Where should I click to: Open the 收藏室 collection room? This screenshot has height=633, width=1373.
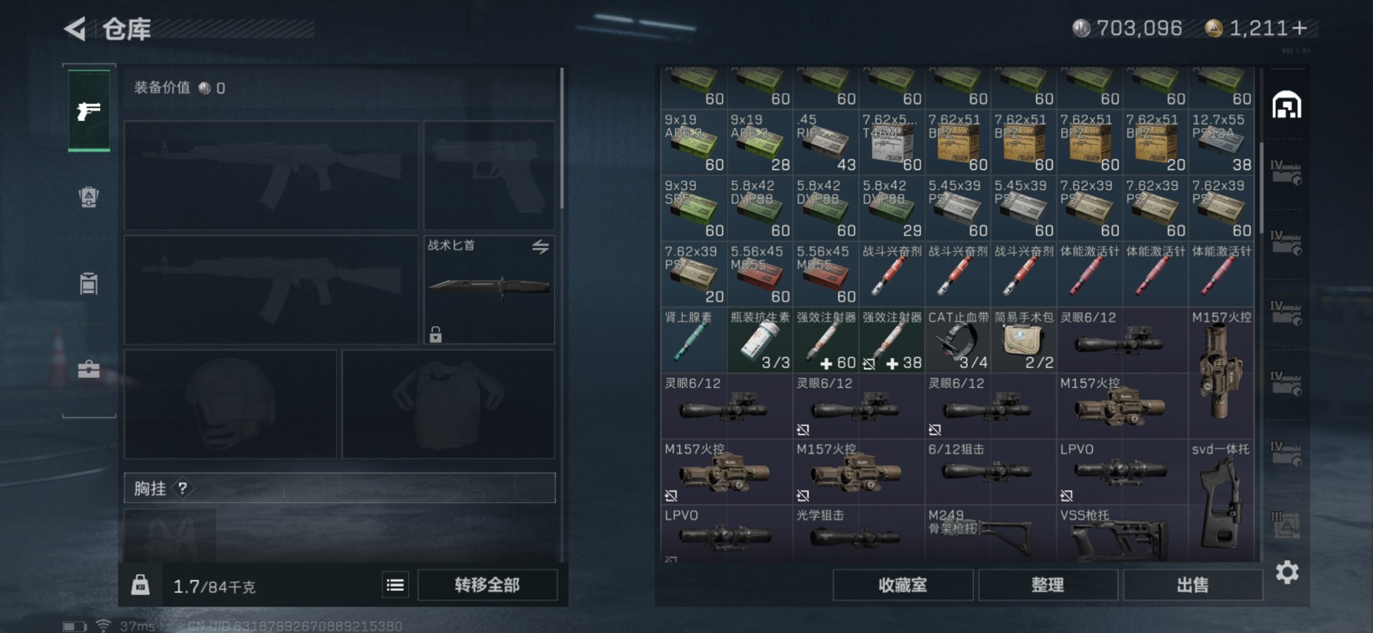[x=902, y=585]
